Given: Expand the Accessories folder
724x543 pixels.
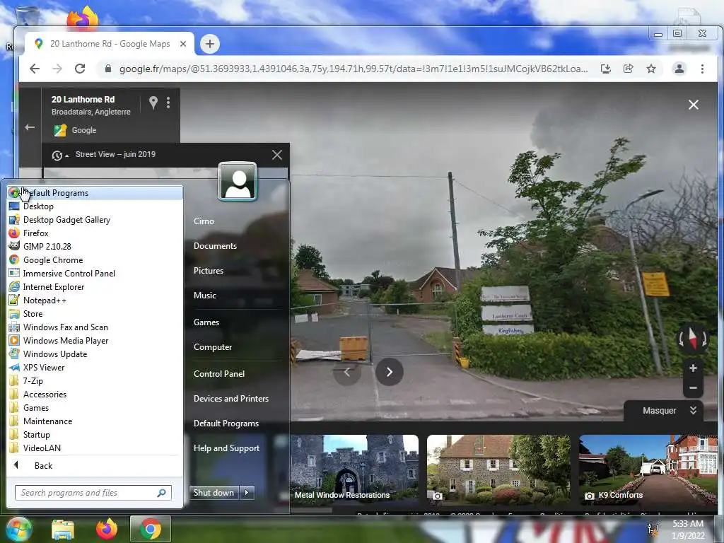Looking at the screenshot, I should (x=95, y=395).
